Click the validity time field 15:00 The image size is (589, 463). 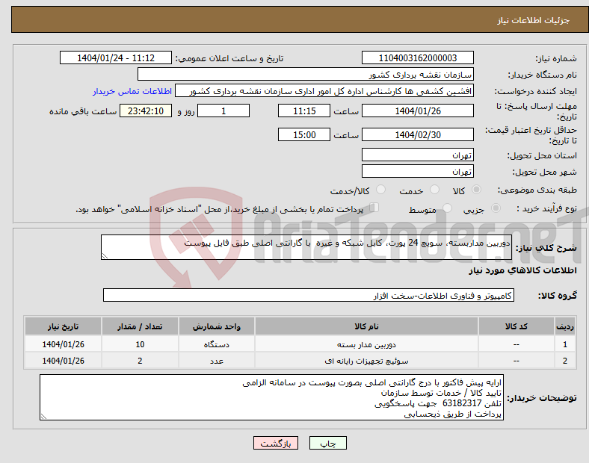click(x=304, y=134)
